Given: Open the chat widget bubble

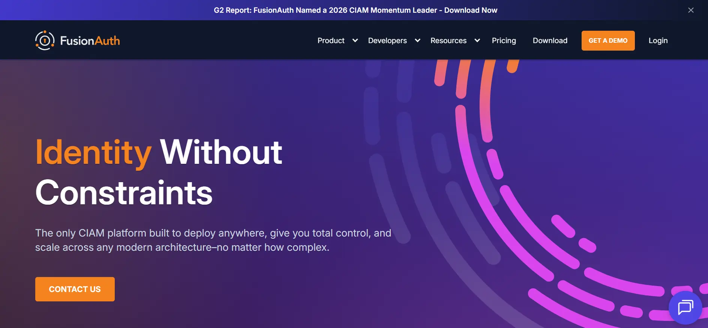Looking at the screenshot, I should [x=685, y=308].
